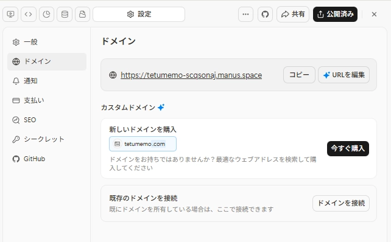
Task: Open 通知 notification settings
Action: point(47,81)
